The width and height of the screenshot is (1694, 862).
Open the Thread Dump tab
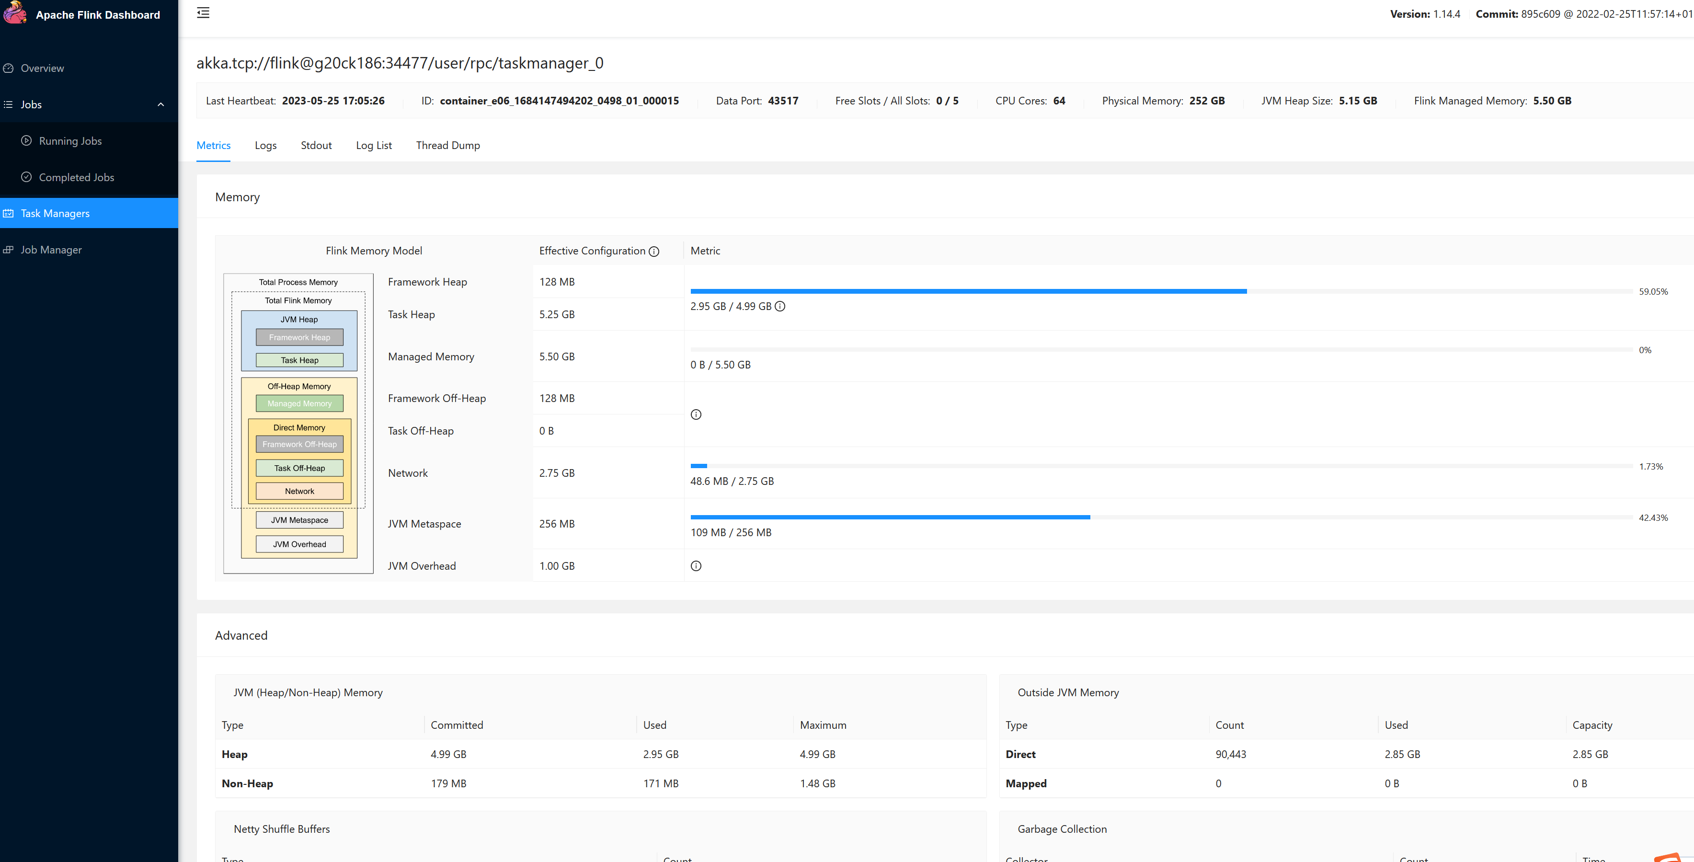click(448, 145)
